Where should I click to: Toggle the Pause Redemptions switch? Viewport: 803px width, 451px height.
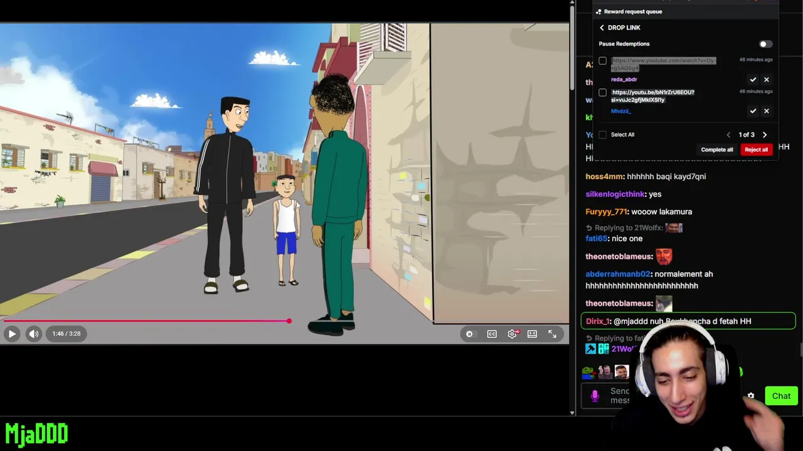(x=765, y=44)
